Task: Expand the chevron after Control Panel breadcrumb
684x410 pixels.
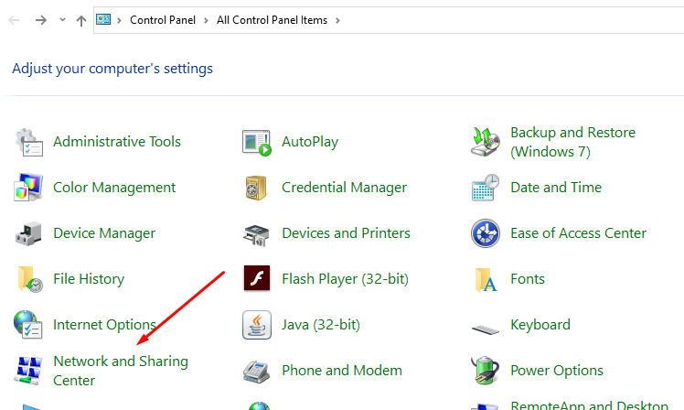Action: pos(207,20)
